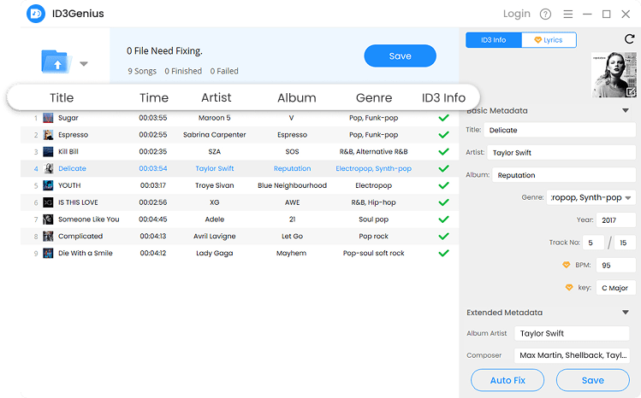Open the Genre dropdown

tap(591, 198)
